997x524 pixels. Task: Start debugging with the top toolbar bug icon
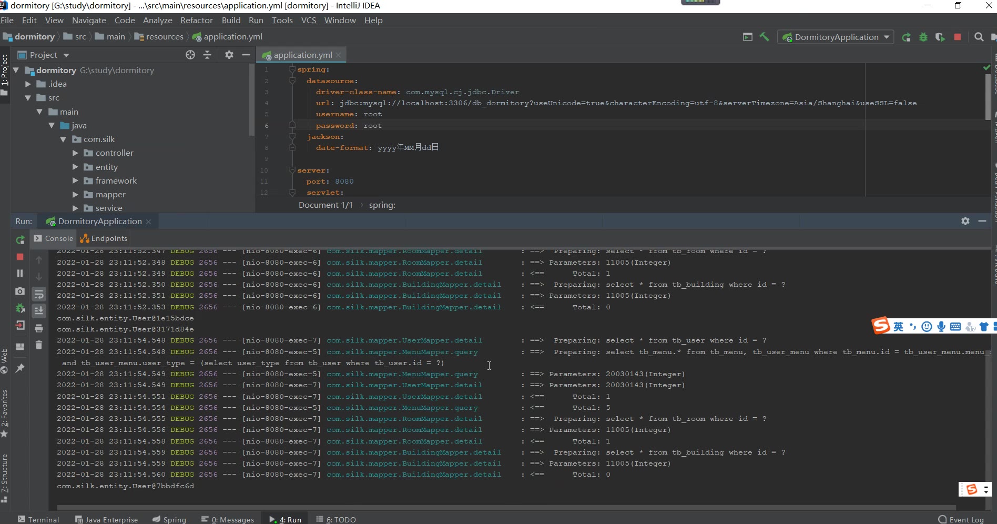(x=923, y=37)
